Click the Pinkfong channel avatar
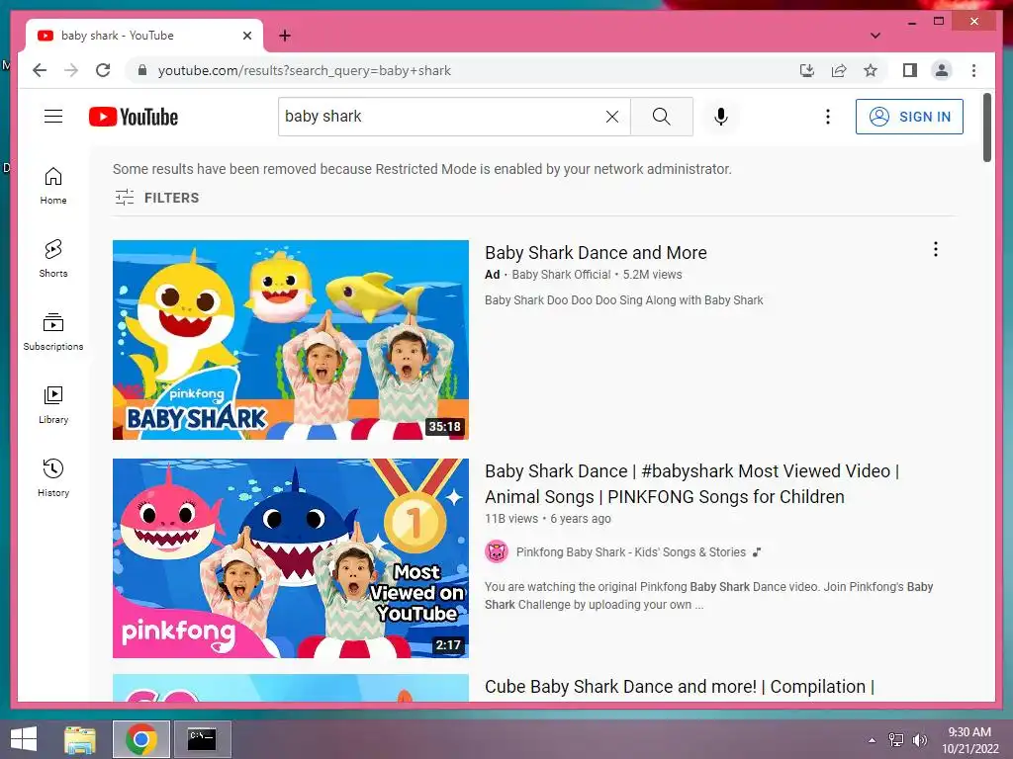 pos(497,551)
